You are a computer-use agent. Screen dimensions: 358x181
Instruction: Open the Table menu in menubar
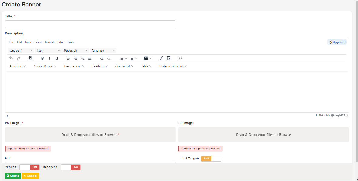coord(60,42)
